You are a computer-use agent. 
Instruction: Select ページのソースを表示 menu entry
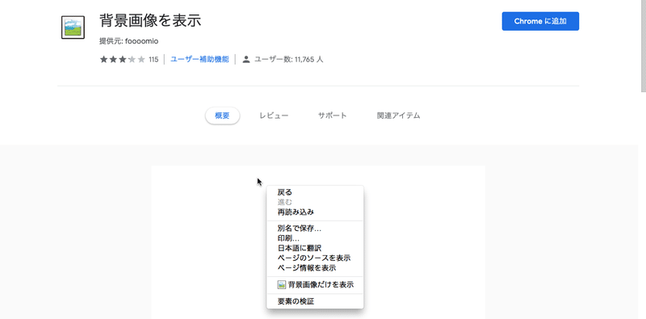[315, 258]
